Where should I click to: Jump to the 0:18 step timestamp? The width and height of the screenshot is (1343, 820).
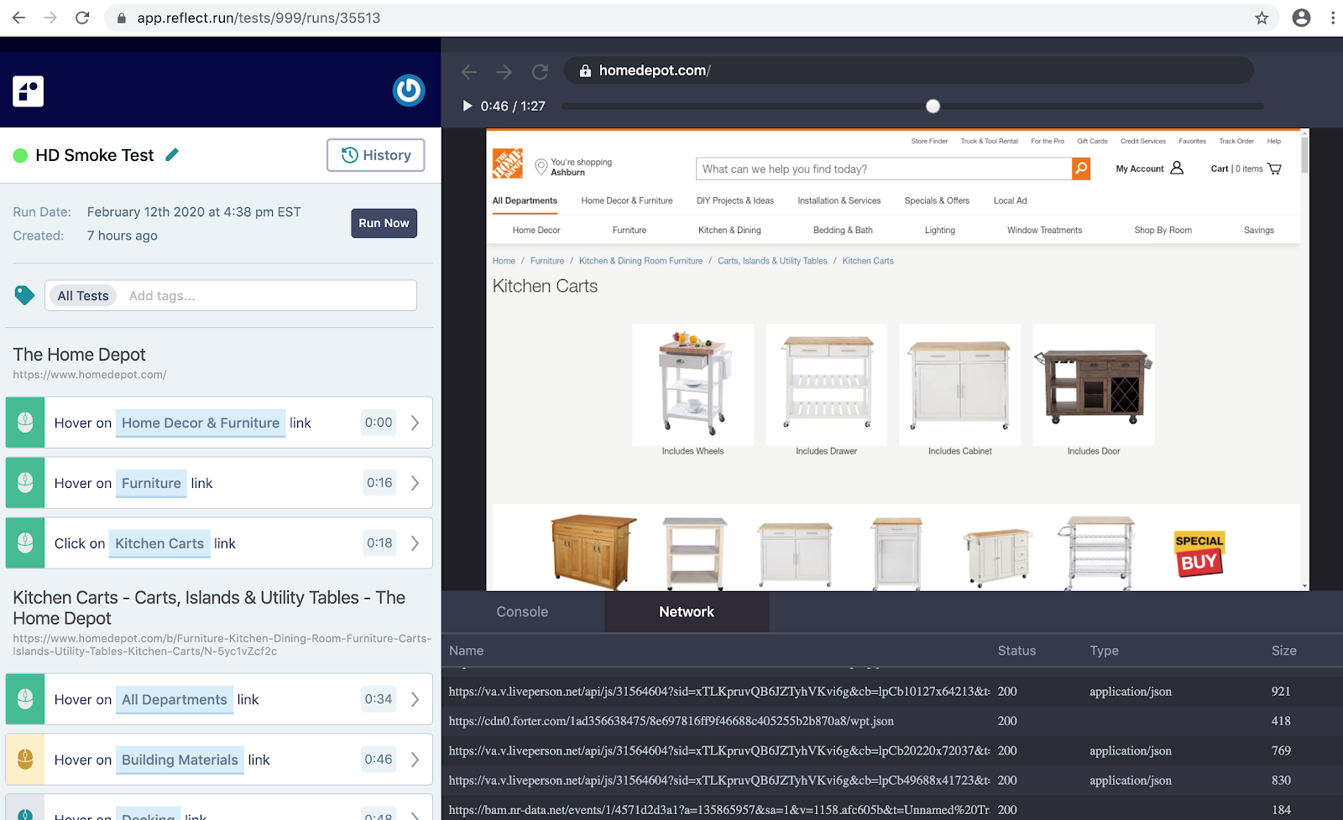tap(379, 543)
